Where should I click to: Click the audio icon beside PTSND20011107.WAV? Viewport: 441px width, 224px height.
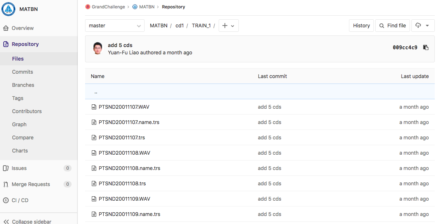click(94, 107)
